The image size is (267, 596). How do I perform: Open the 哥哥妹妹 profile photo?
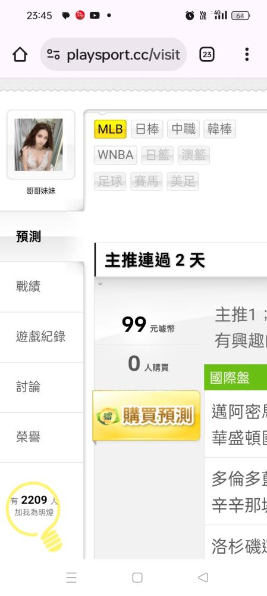pyautogui.click(x=39, y=144)
